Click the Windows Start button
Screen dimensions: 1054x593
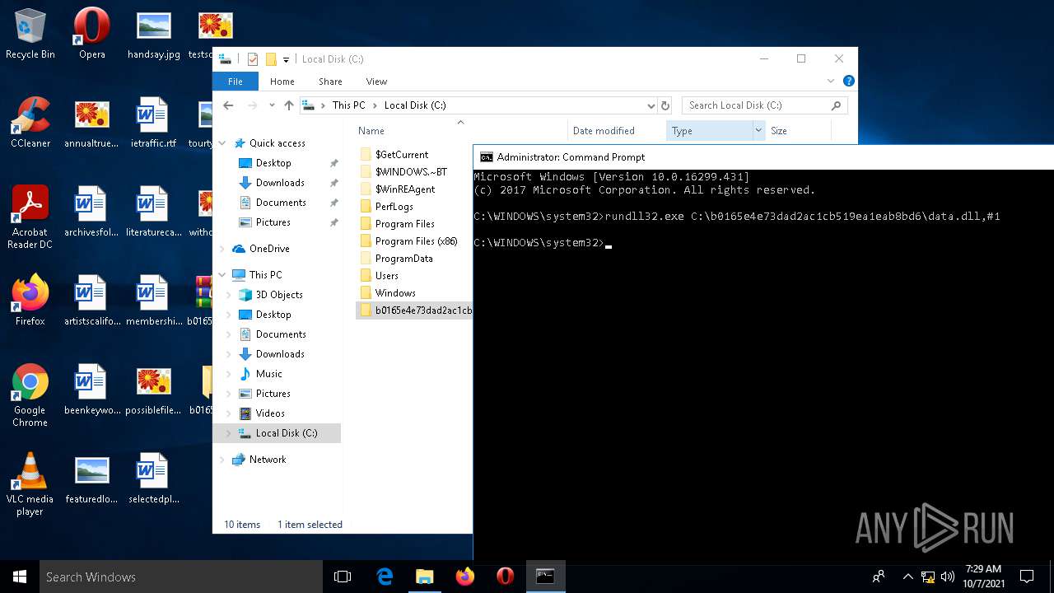click(20, 577)
